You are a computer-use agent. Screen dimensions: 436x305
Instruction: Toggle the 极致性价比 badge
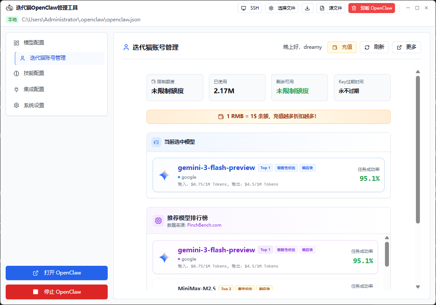[x=286, y=167]
